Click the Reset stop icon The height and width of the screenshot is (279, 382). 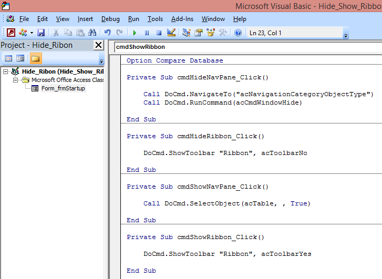point(159,33)
